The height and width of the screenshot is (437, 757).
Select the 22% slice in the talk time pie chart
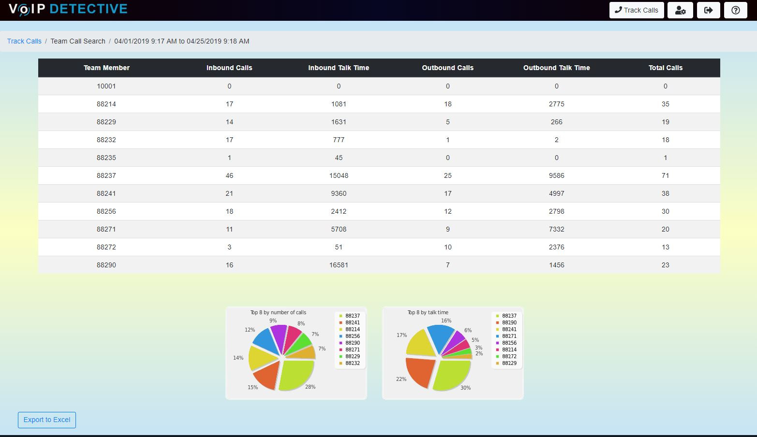(x=419, y=371)
